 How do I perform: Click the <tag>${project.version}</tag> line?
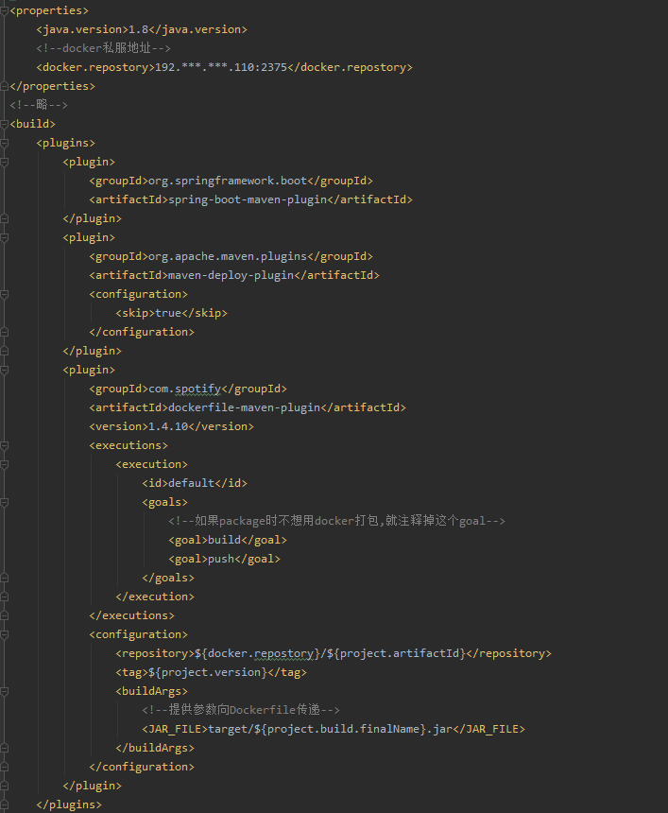211,672
